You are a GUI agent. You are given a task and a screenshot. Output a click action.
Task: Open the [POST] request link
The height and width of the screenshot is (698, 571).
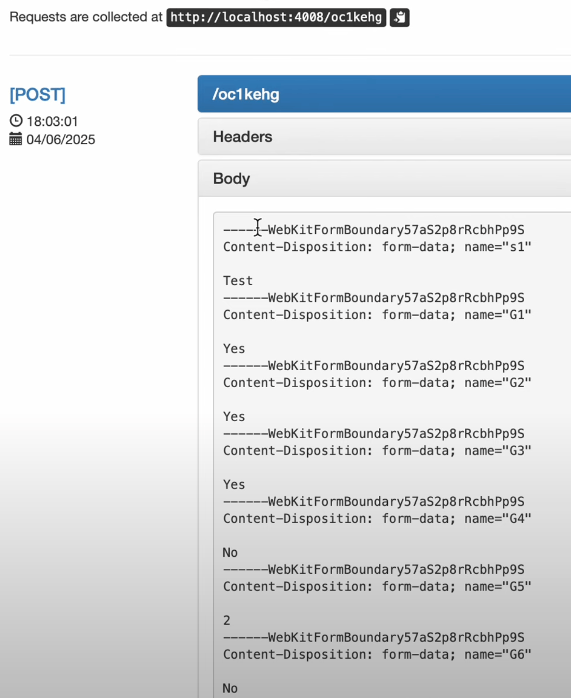coord(37,94)
